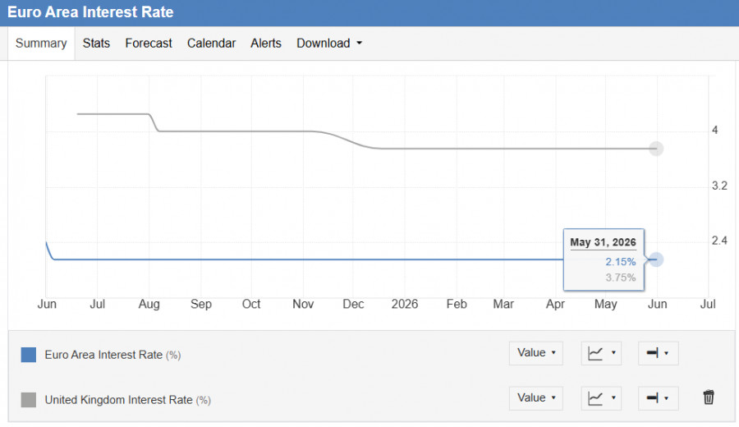Screen dimensions: 739x427
Task: Click the Oct x-axis label
Action: pyautogui.click(x=251, y=304)
